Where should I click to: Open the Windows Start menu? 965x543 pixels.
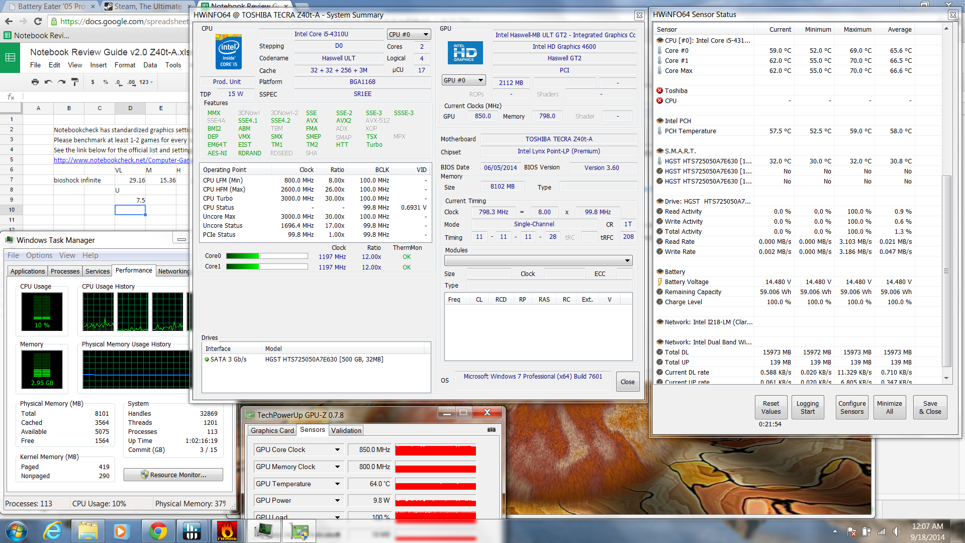coord(17,531)
